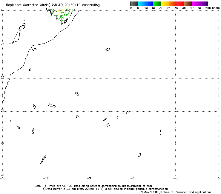Click the blue 10-15 knots legend color
221x194 pixels.
pos(149,4)
